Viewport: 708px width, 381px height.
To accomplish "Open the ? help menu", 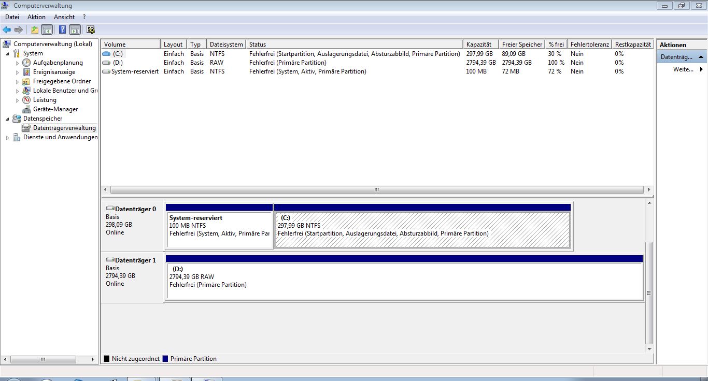I will pos(84,17).
